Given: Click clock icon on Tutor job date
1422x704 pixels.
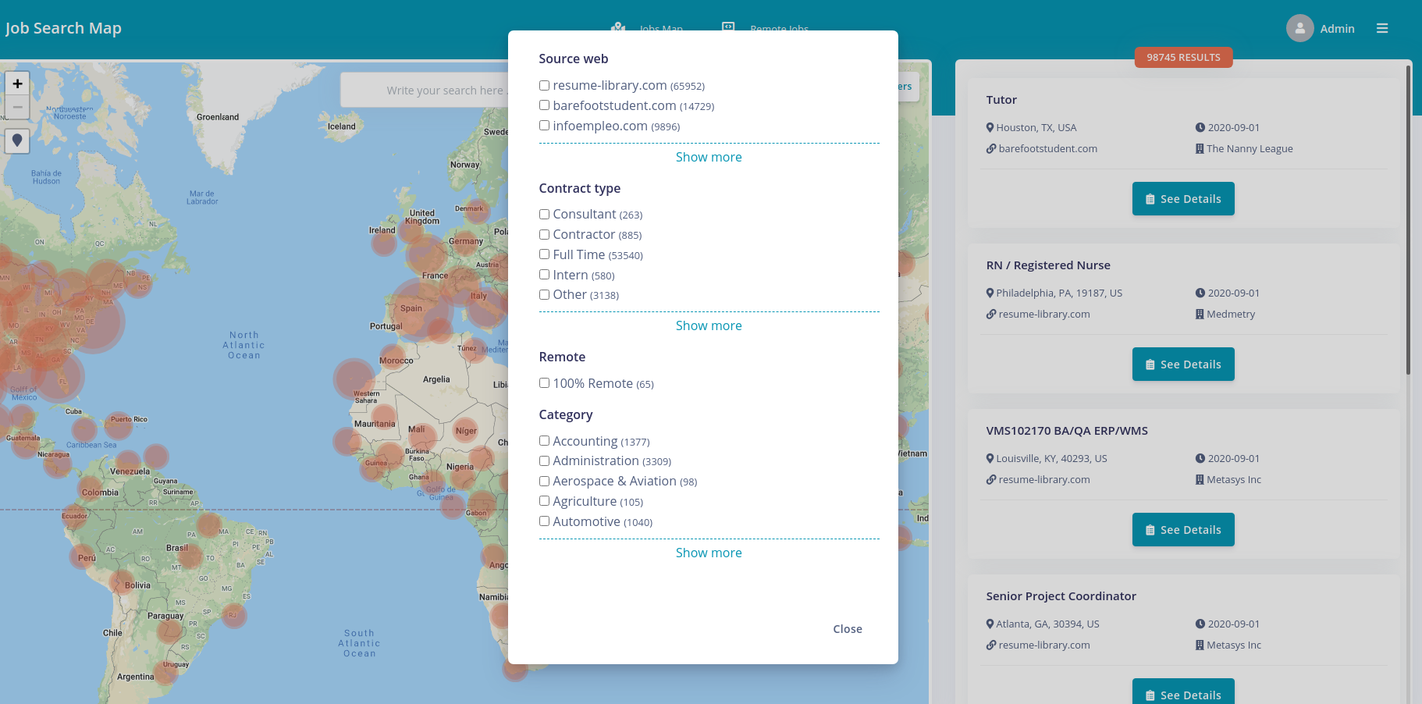Looking at the screenshot, I should point(1200,127).
